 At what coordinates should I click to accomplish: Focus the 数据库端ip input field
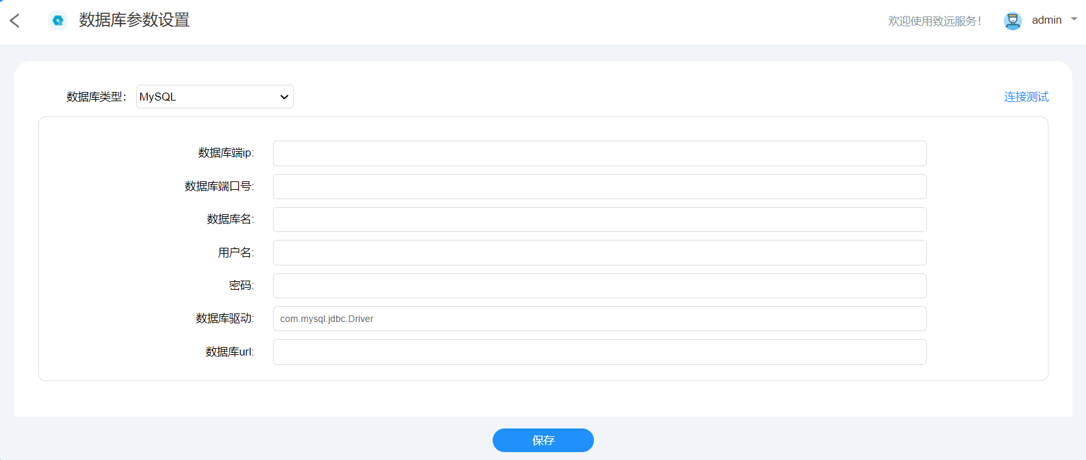point(599,153)
